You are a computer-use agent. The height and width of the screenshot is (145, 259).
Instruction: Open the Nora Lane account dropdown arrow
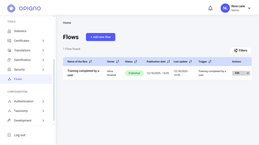click(249, 8)
